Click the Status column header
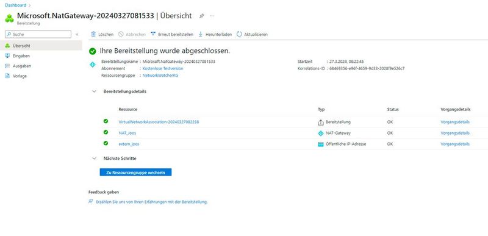This screenshot has width=488, height=236. (393, 109)
